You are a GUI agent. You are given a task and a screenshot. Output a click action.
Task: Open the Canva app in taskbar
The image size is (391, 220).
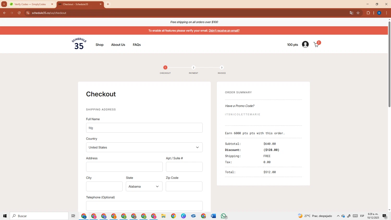tap(184, 216)
